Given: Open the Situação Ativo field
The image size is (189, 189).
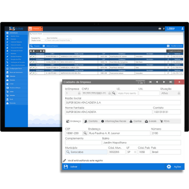Looking at the screenshot, I should (x=171, y=93).
